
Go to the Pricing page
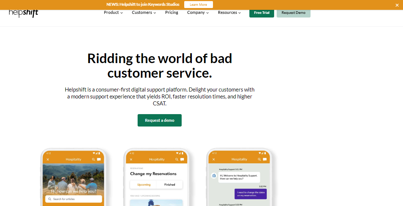pos(171,12)
